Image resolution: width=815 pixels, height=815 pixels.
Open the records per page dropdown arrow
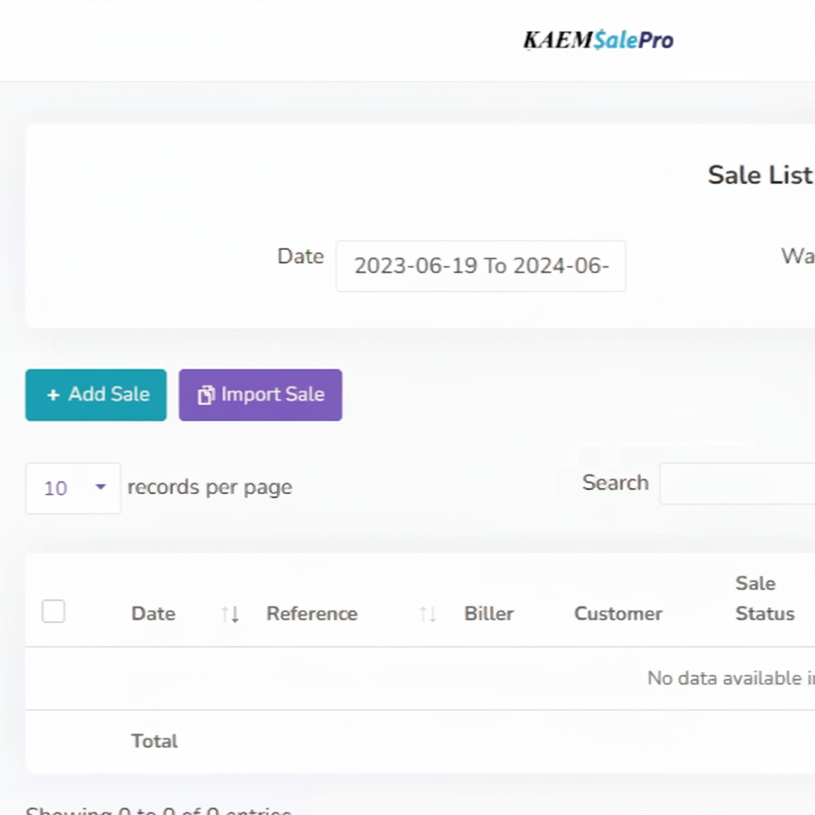[101, 487]
